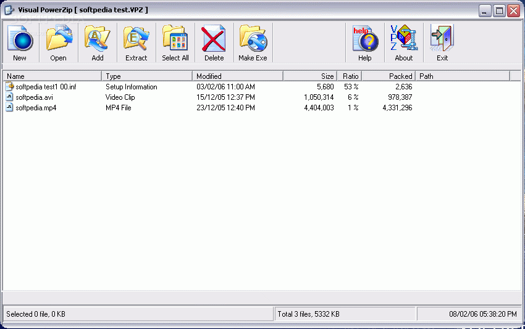Screen dimensions: 525x329
Task: Click the softpedia test1 00.inf file icon
Action: point(9,86)
